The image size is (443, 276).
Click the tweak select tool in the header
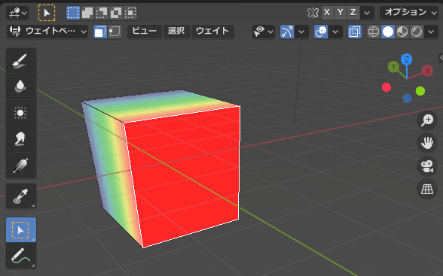click(47, 13)
